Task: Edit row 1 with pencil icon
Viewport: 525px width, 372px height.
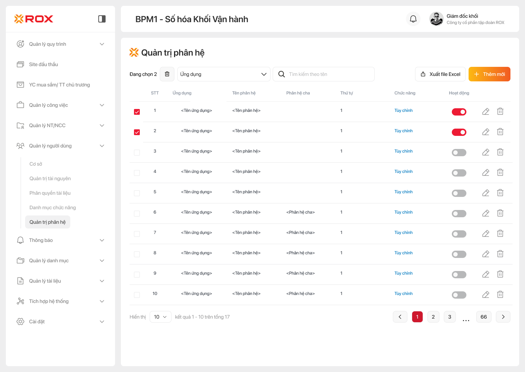Action: click(486, 112)
